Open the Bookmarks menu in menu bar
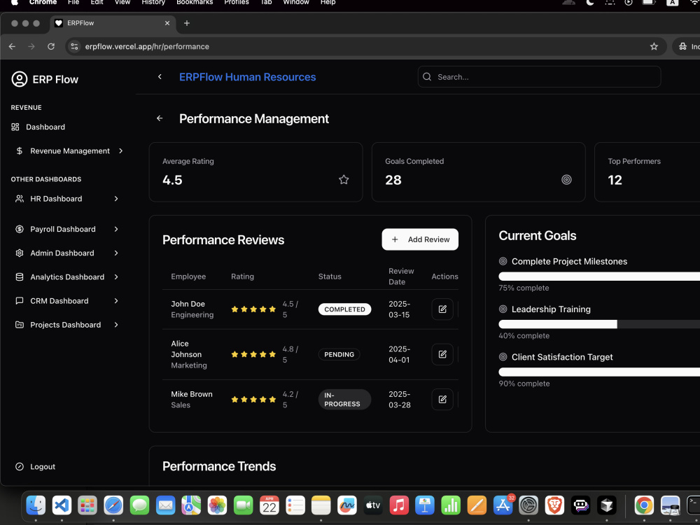The height and width of the screenshot is (525, 700). [x=195, y=2]
